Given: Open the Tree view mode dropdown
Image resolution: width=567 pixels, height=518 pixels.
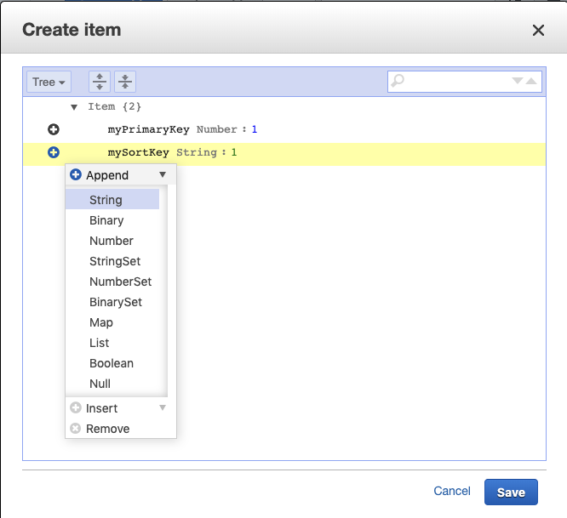Looking at the screenshot, I should 49,82.
